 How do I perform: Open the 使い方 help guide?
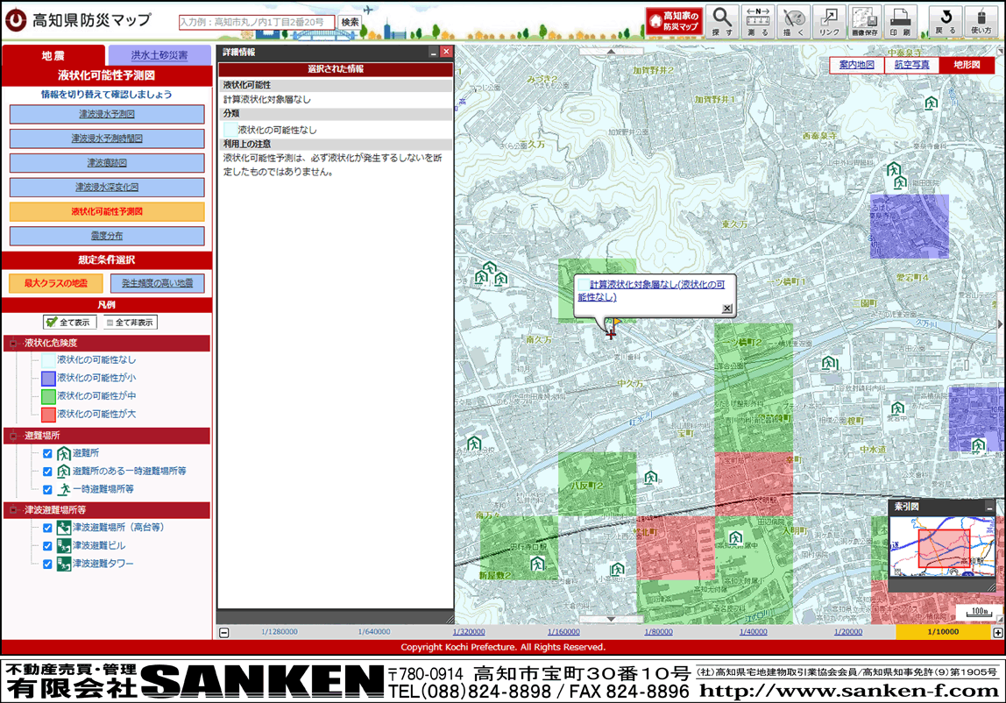982,21
